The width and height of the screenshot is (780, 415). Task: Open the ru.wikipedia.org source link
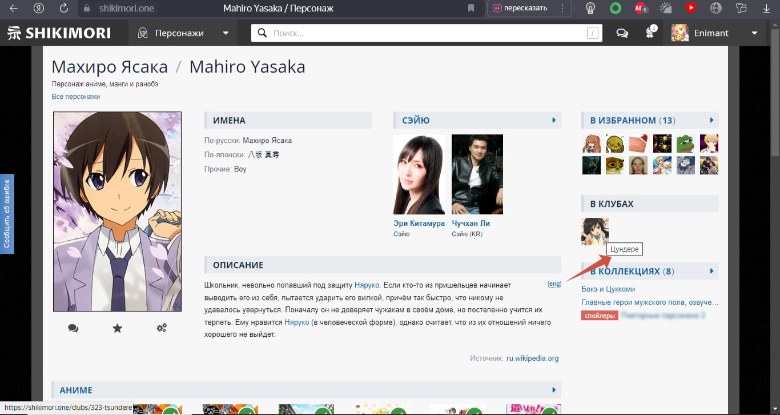pos(532,358)
